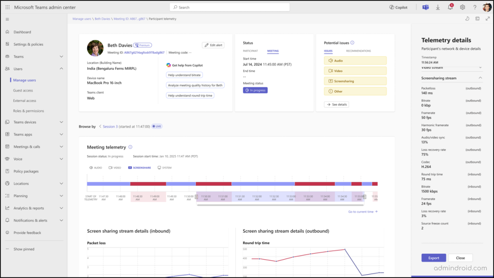
Task: Open admin center settings gear icon
Action: [462, 7]
